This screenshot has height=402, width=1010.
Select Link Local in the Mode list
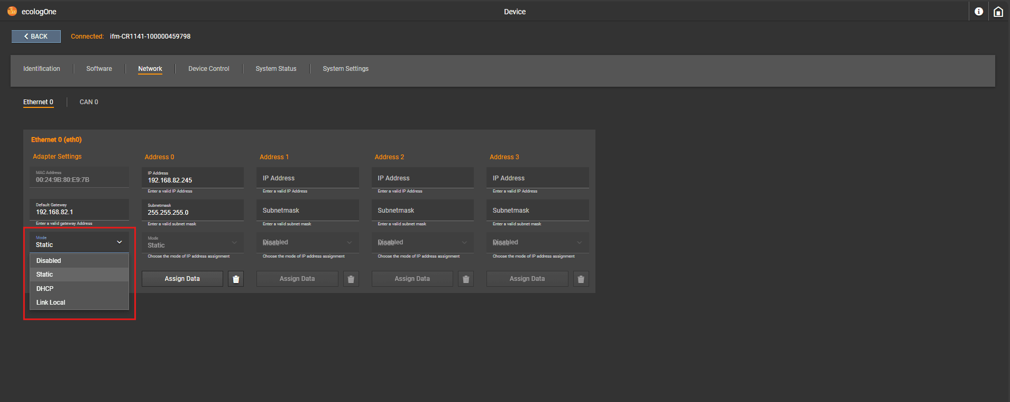(x=51, y=303)
